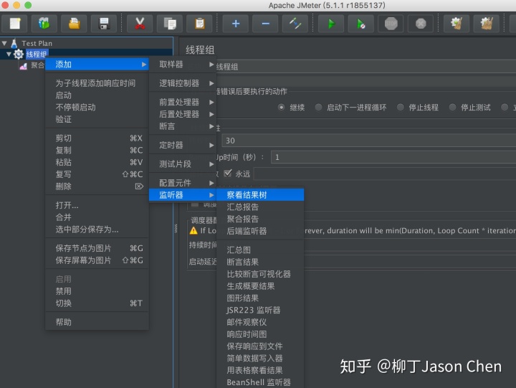Open the 后置处理器 submenu
The image size is (516, 388).
183,114
